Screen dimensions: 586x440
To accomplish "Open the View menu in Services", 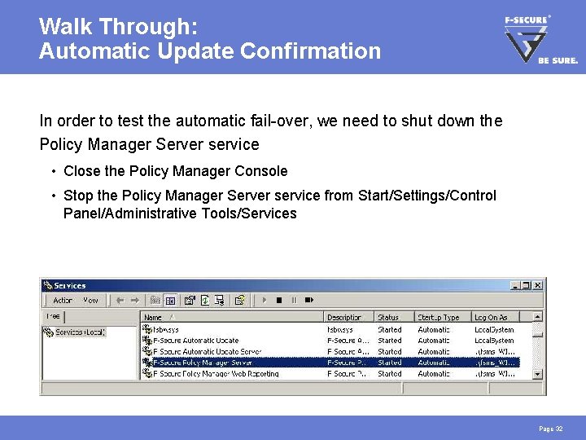I will tap(90, 300).
